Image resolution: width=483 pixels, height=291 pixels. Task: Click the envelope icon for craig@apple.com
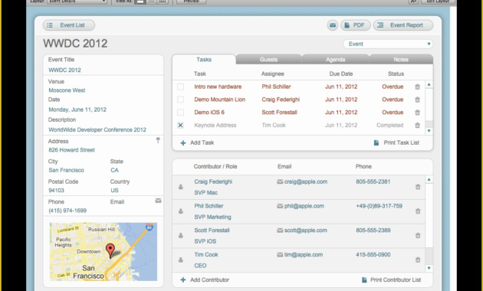pos(280,181)
